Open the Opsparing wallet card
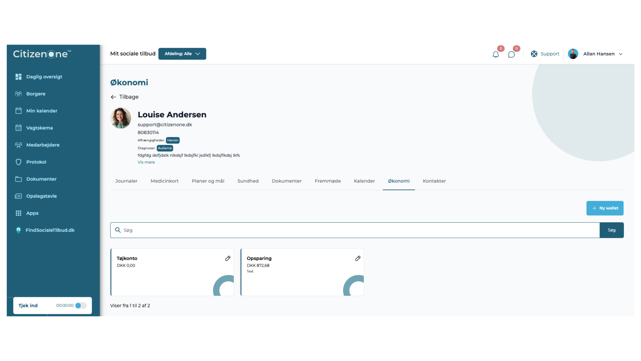The height and width of the screenshot is (361, 641). (x=302, y=272)
